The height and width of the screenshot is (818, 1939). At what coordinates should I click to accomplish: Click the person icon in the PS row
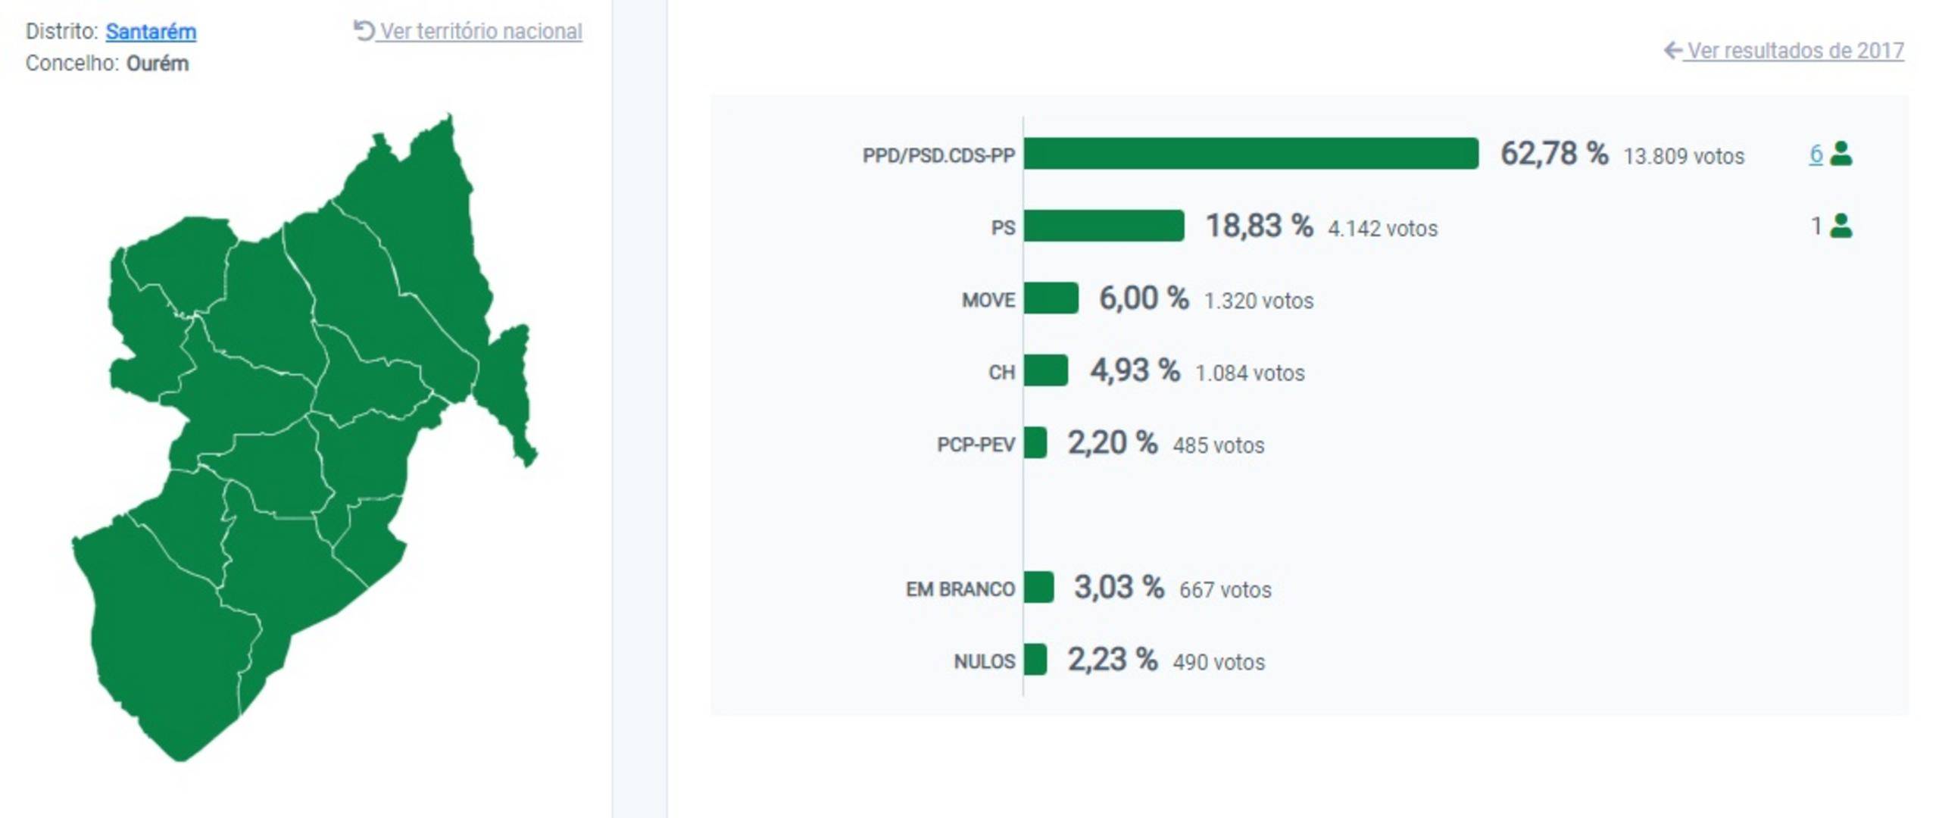(x=1841, y=226)
